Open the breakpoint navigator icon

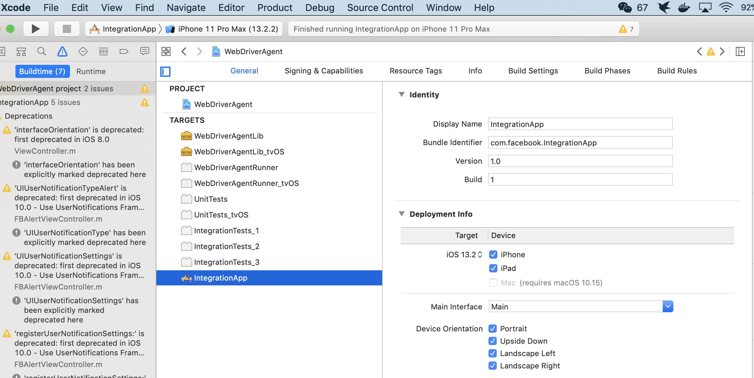click(x=124, y=52)
